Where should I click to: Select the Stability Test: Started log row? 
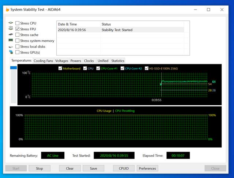121,30
